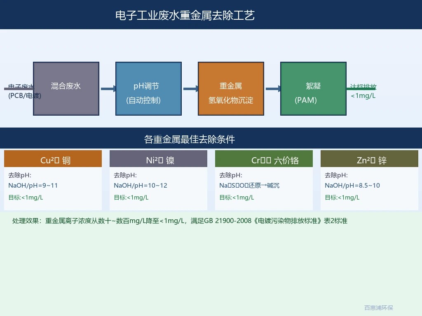Click 目标:<1mg/L in chromium card
This screenshot has width=422, height=316.
coord(237,197)
